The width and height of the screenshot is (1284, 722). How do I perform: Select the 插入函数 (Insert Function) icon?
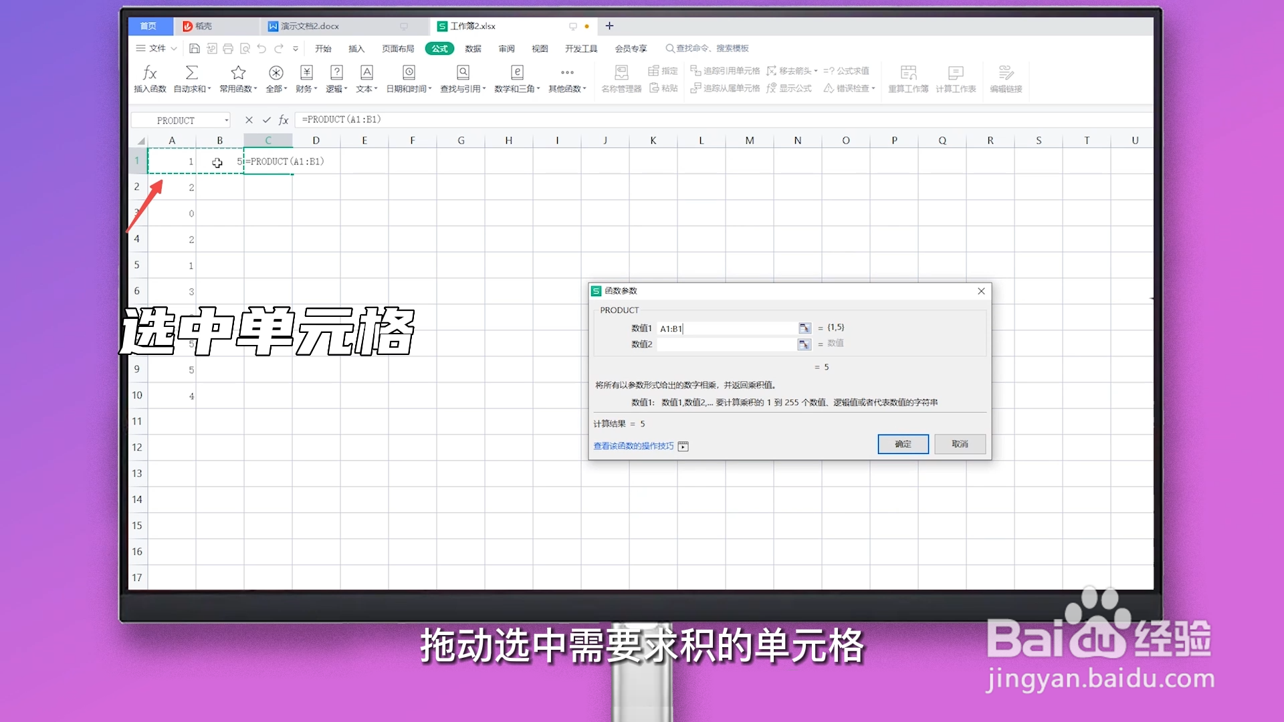150,79
